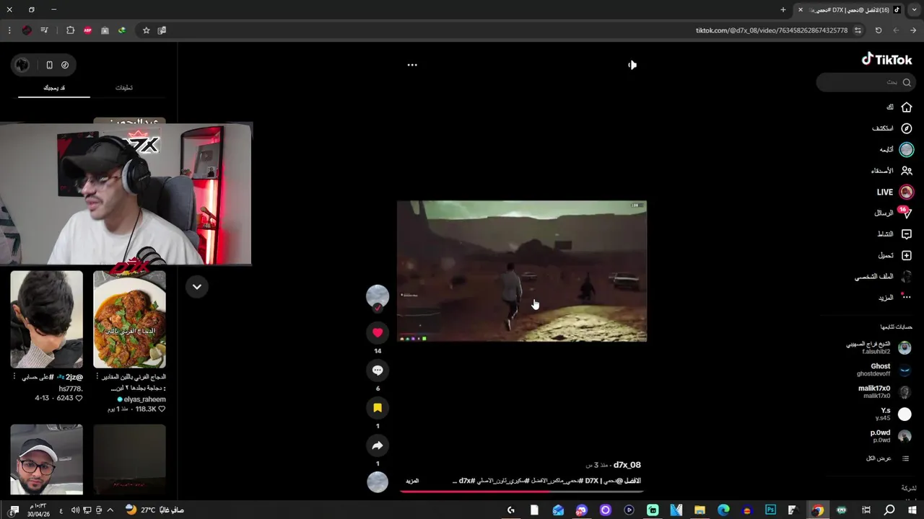Open the thumbnail of man with cap
The image size is (924, 519).
point(46,459)
